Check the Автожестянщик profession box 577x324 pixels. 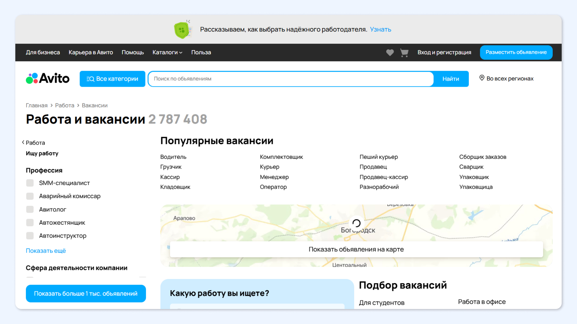(30, 223)
